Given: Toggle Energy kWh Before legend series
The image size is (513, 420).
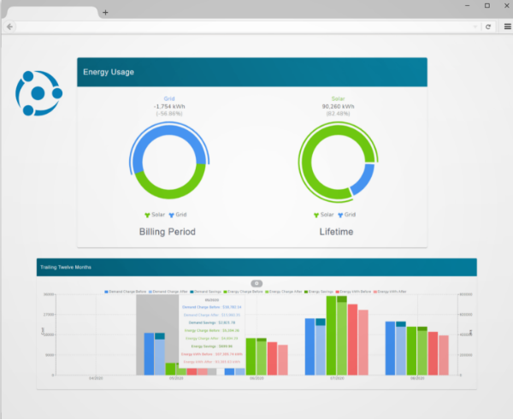Looking at the screenshot, I should coord(353,292).
